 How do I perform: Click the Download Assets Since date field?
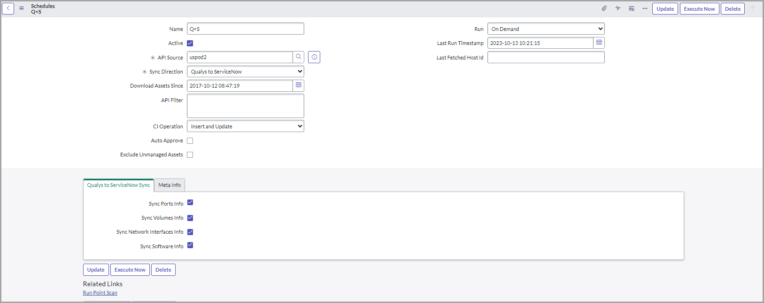click(x=239, y=86)
